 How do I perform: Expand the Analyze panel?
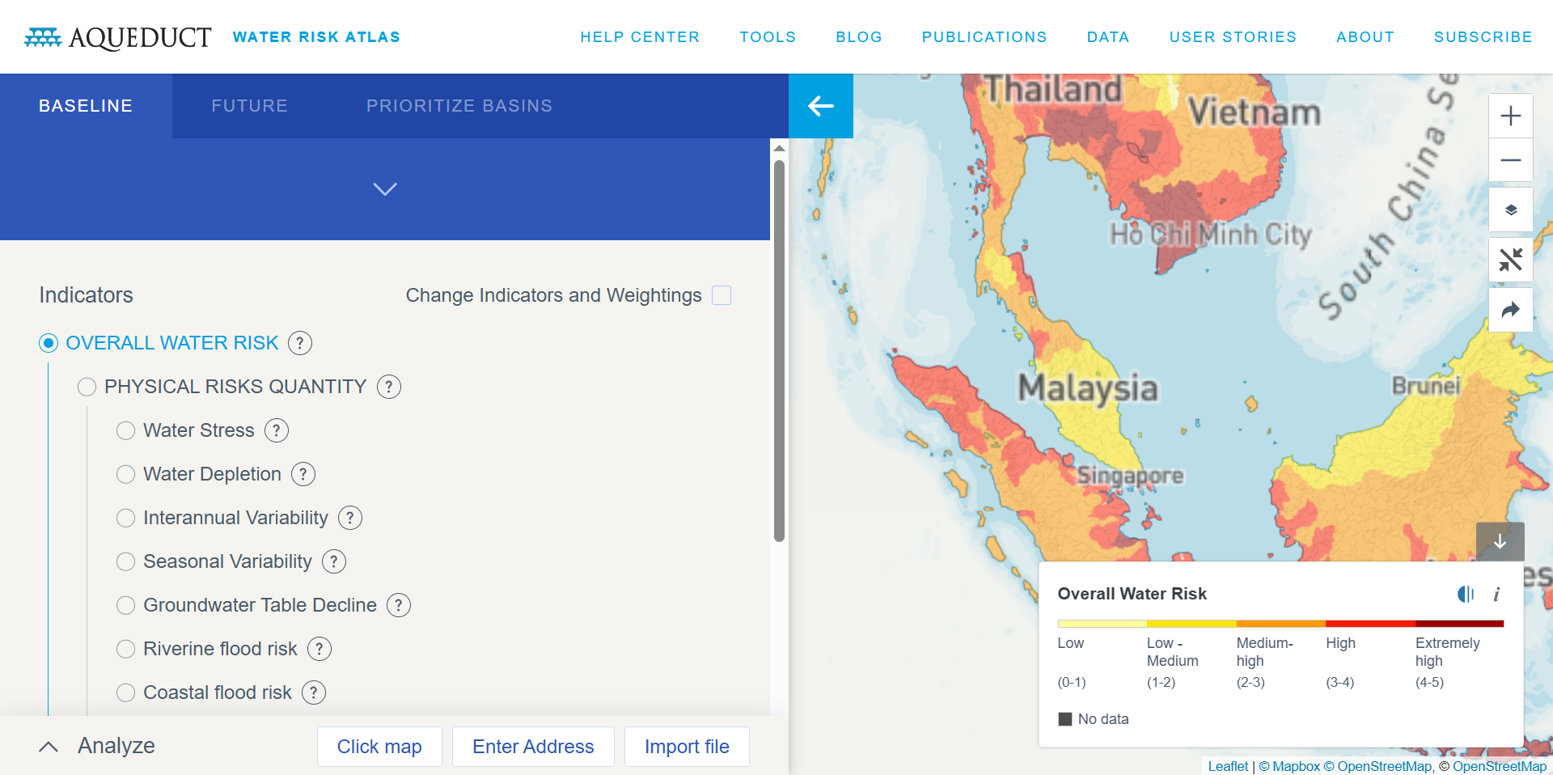pos(49,746)
